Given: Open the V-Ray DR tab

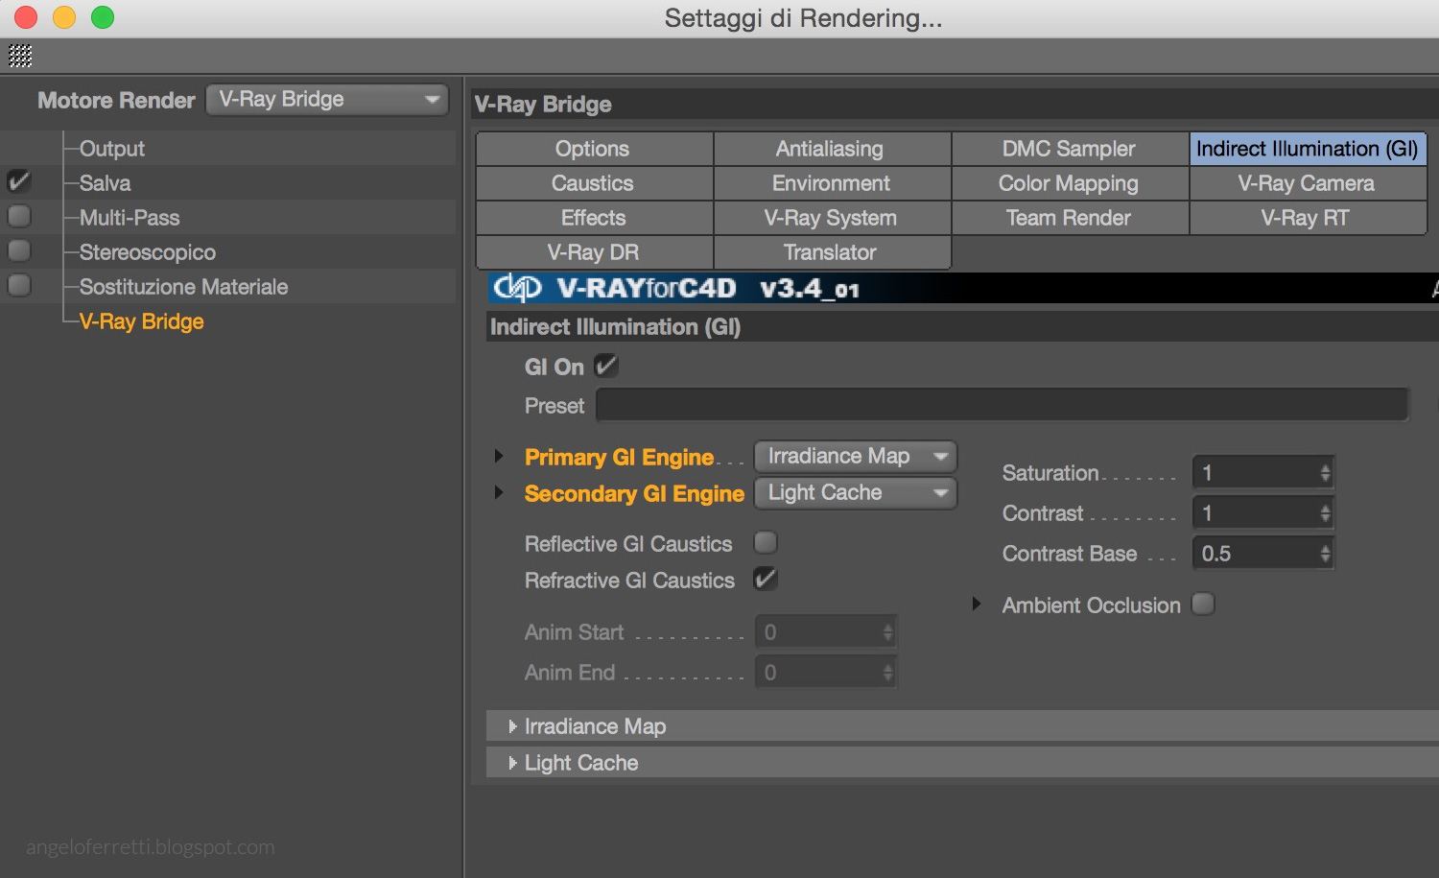Looking at the screenshot, I should coord(595,252).
